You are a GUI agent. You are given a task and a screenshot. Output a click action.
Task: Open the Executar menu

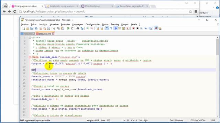tap(115, 24)
